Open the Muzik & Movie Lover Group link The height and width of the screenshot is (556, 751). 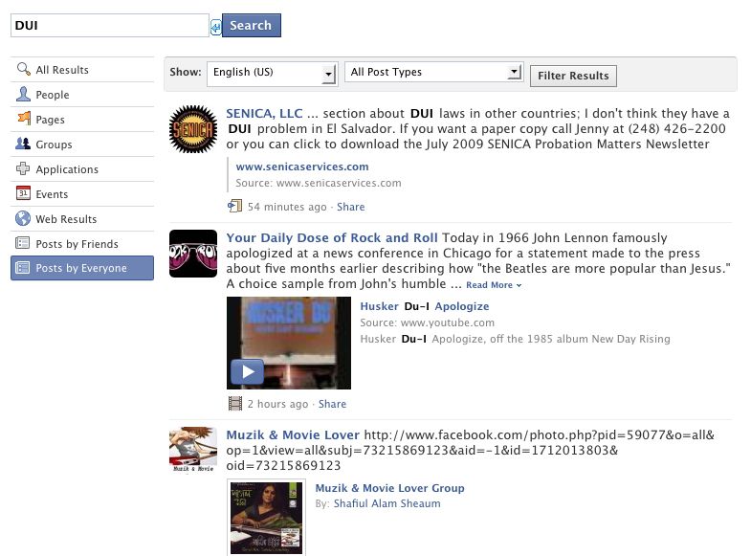[390, 488]
